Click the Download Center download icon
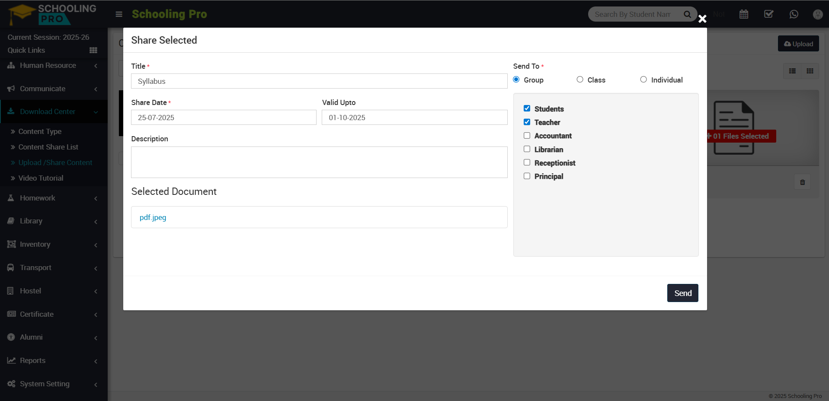 [x=11, y=111]
